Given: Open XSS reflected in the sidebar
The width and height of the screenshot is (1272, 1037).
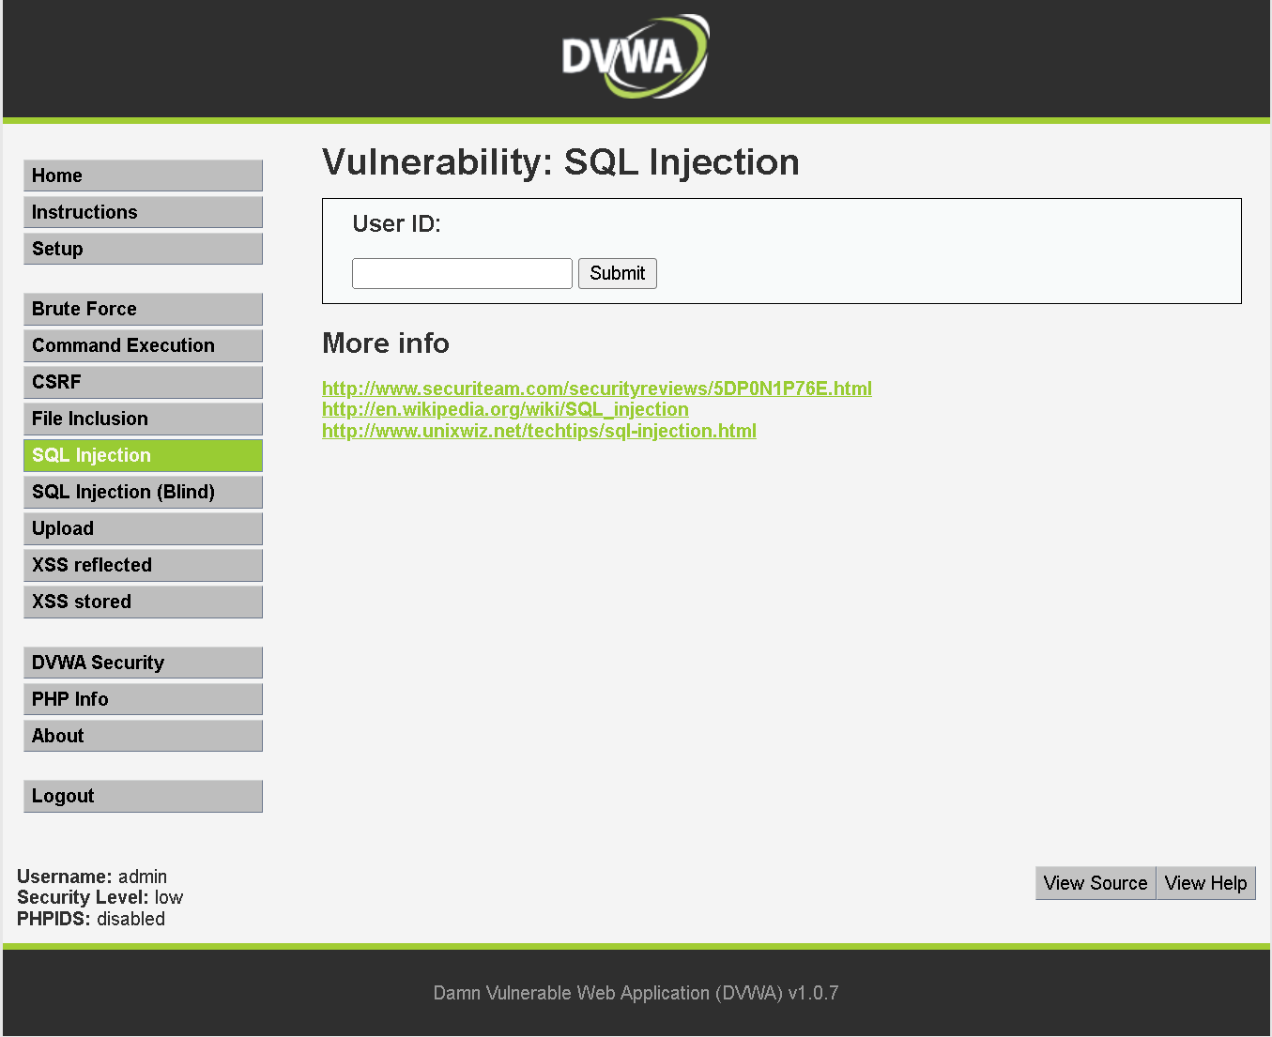Looking at the screenshot, I should tap(143, 565).
